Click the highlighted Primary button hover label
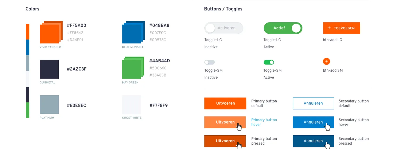 point(264,122)
